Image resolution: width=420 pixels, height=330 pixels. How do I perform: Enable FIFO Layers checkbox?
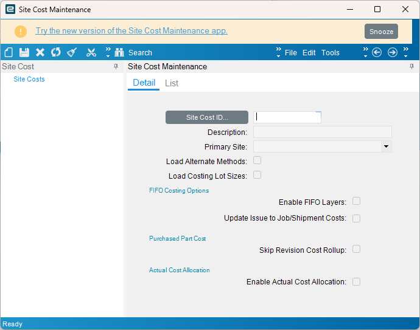coord(356,201)
